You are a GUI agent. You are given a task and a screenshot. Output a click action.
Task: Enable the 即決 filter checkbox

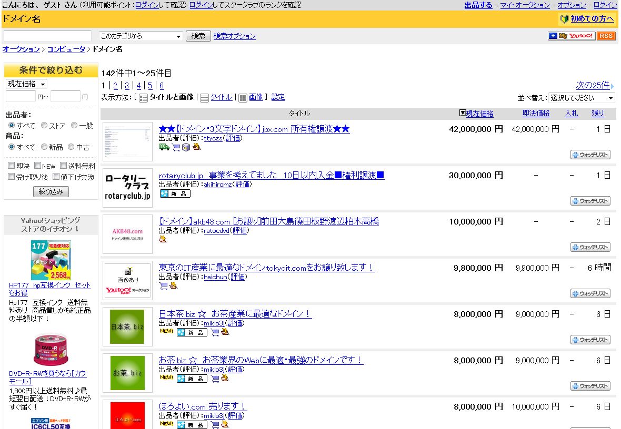coord(12,166)
